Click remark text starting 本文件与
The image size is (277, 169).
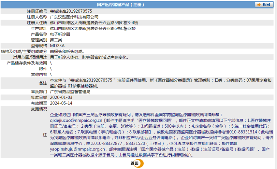pos(161,80)
